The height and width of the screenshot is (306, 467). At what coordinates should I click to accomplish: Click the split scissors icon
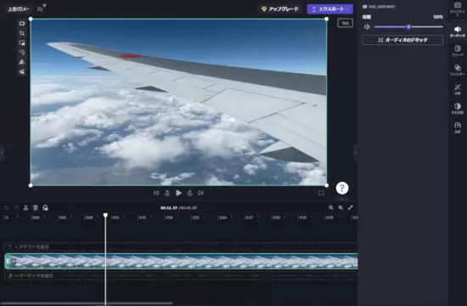pos(25,207)
